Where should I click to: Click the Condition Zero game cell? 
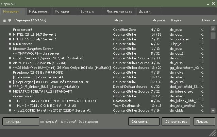[x=124, y=30]
